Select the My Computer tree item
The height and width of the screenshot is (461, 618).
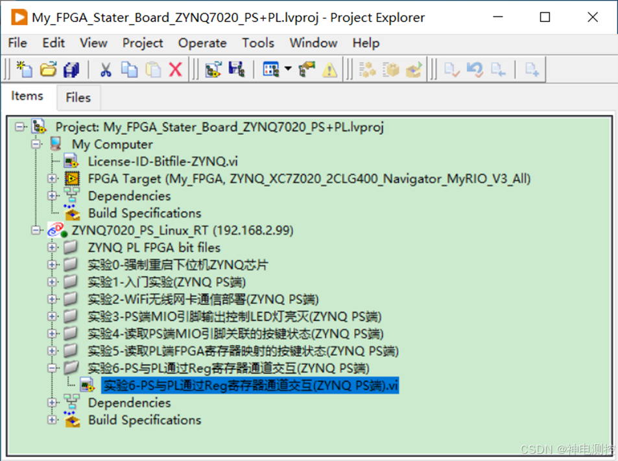[112, 145]
